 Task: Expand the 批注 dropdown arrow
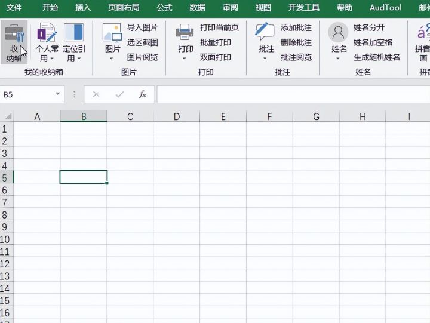[x=265, y=59]
